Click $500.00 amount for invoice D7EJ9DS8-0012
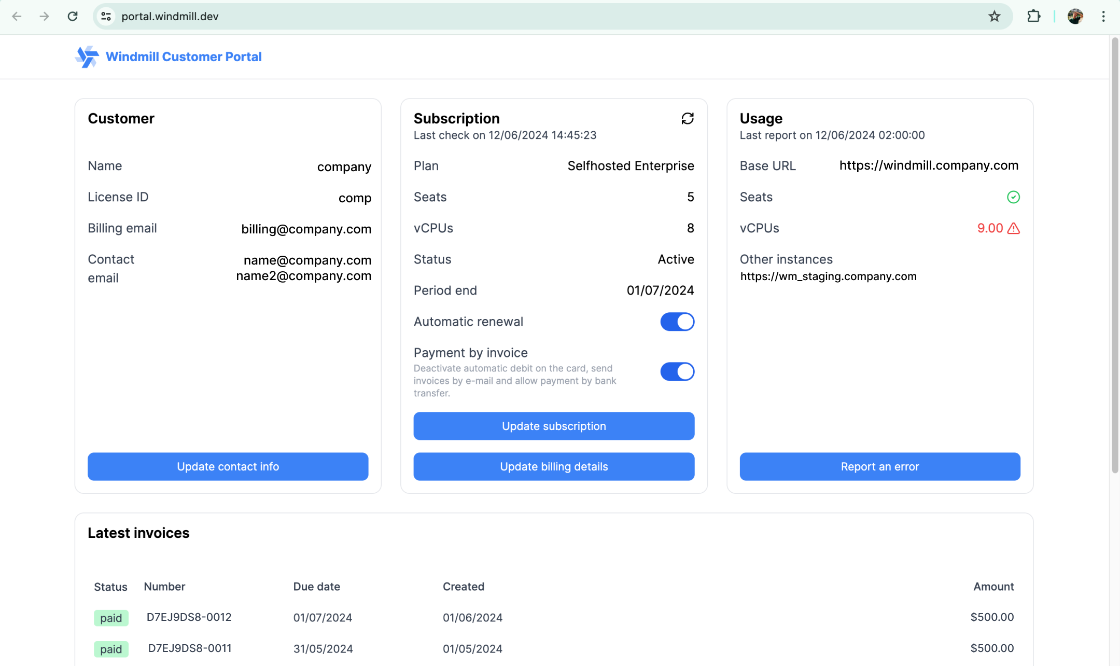 [x=992, y=617]
